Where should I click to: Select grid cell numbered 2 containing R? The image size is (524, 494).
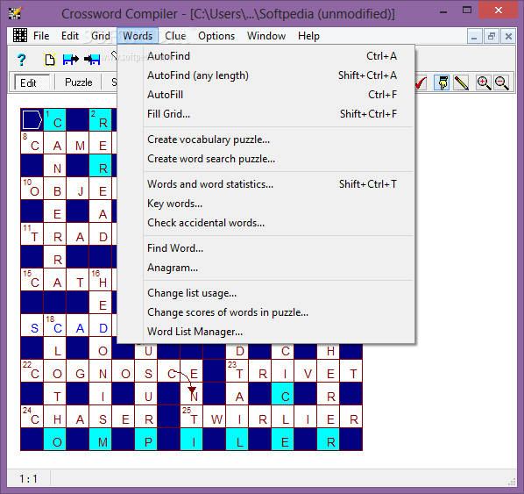click(100, 120)
